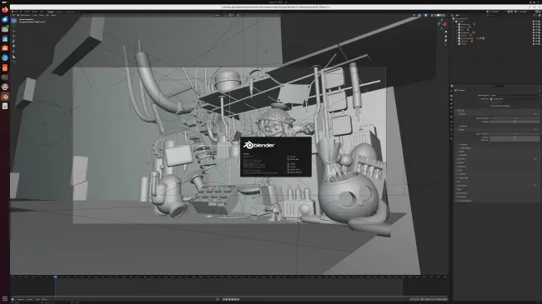
Task: Select the Annotate tool in left toolbar
Action: tap(14, 52)
